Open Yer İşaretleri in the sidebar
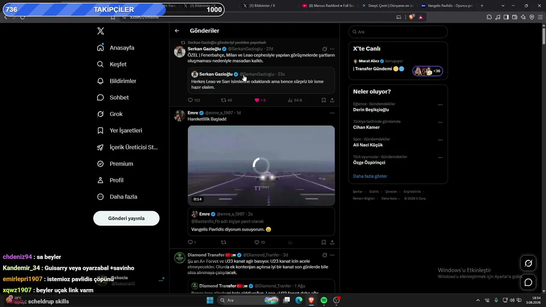Viewport: 546px width, 307px height. [119, 130]
